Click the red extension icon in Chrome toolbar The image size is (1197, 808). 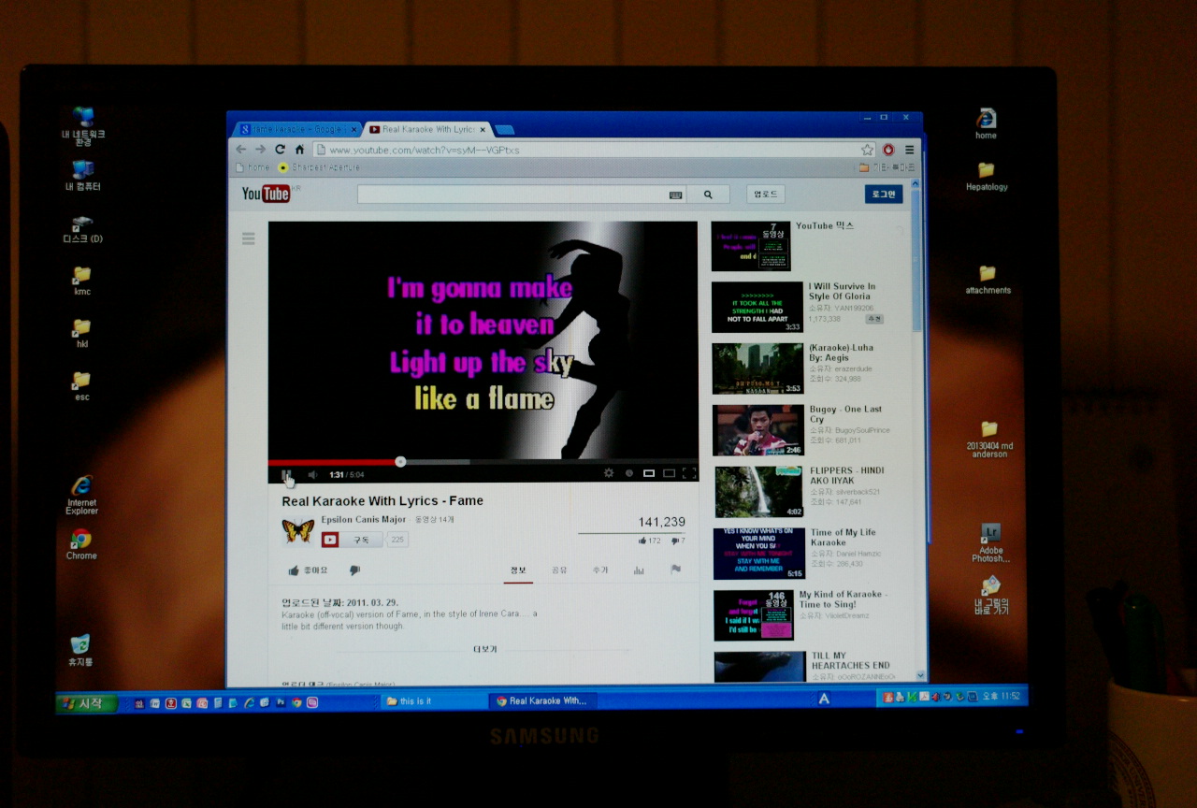tap(888, 150)
